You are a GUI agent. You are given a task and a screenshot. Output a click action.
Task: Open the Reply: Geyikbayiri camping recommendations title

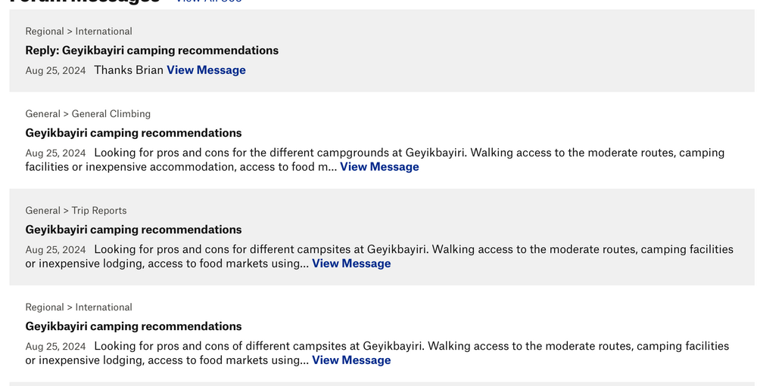pyautogui.click(x=151, y=51)
